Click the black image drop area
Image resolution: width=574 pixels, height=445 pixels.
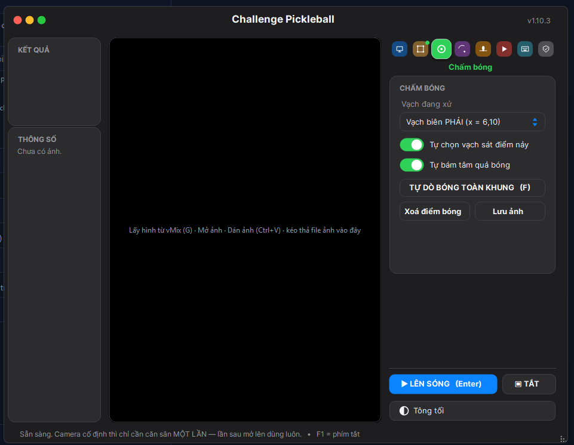coord(245,230)
